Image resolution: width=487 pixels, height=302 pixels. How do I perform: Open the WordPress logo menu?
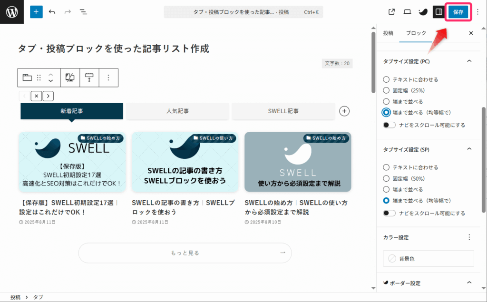point(12,12)
